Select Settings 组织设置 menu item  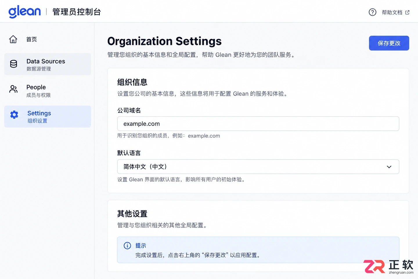pyautogui.click(x=48, y=117)
